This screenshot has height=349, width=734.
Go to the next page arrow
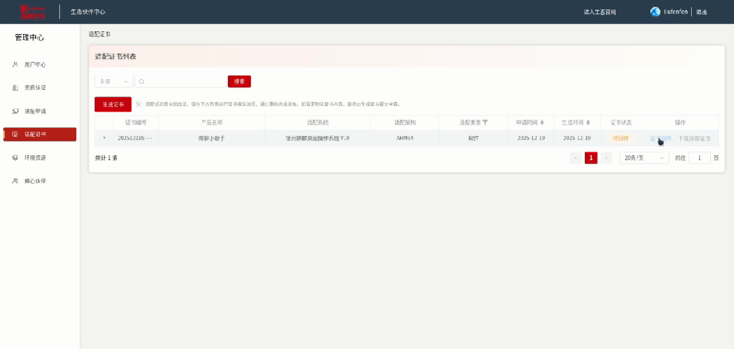[x=606, y=158]
